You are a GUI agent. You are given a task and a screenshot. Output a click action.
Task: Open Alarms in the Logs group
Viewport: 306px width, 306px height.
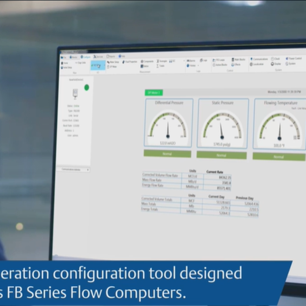tap(191, 61)
